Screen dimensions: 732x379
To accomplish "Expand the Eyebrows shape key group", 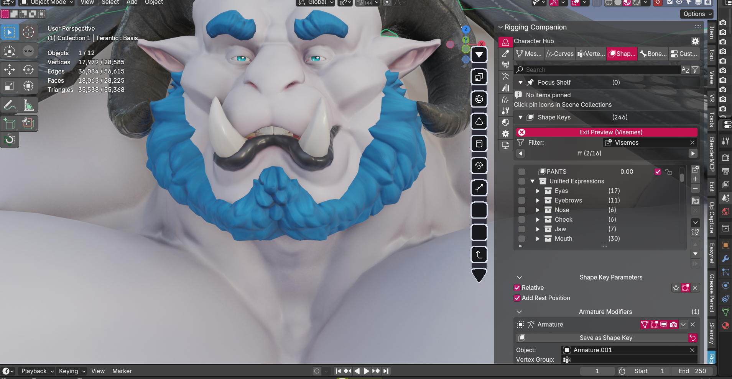I will 538,200.
